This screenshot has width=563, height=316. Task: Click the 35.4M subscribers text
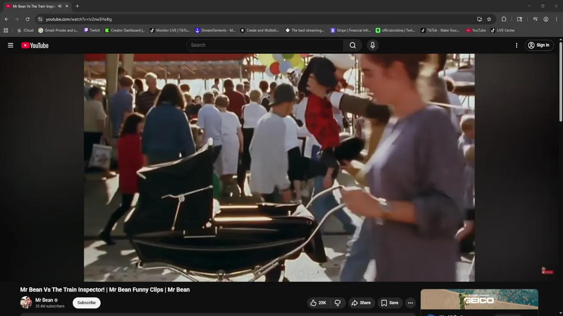tap(50, 306)
